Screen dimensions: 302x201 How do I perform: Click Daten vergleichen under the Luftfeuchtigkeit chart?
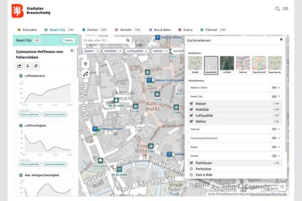point(30,164)
